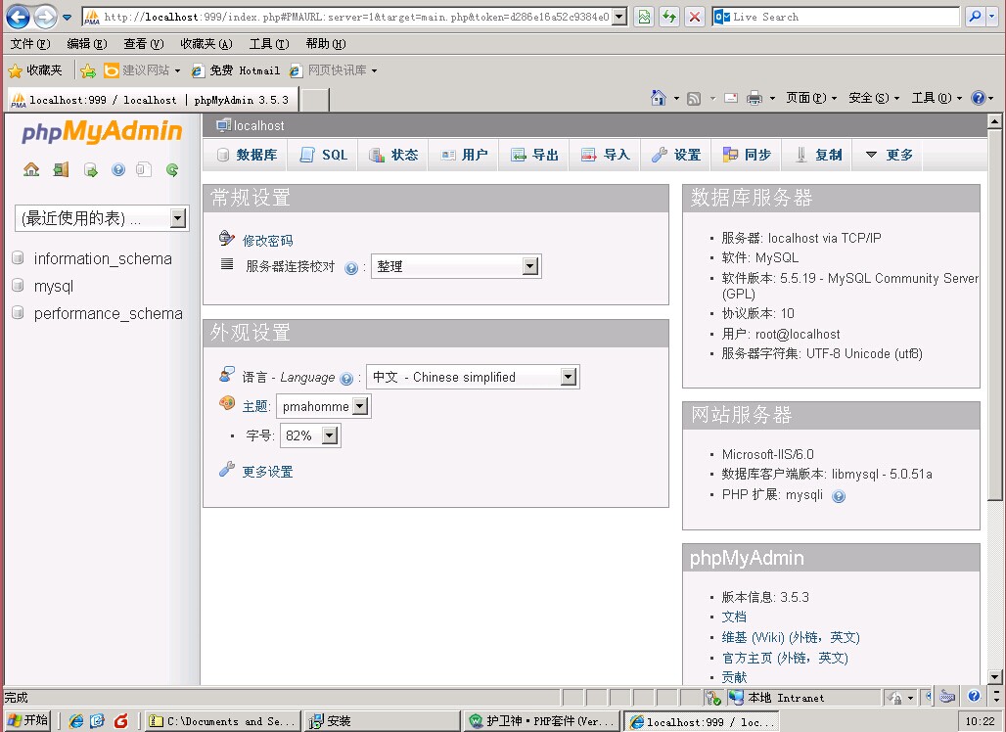
Task: Open the 字号 font size dropdown 82%
Action: click(310, 435)
